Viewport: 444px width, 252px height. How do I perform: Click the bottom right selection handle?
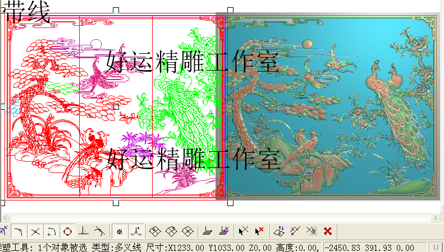(231, 203)
